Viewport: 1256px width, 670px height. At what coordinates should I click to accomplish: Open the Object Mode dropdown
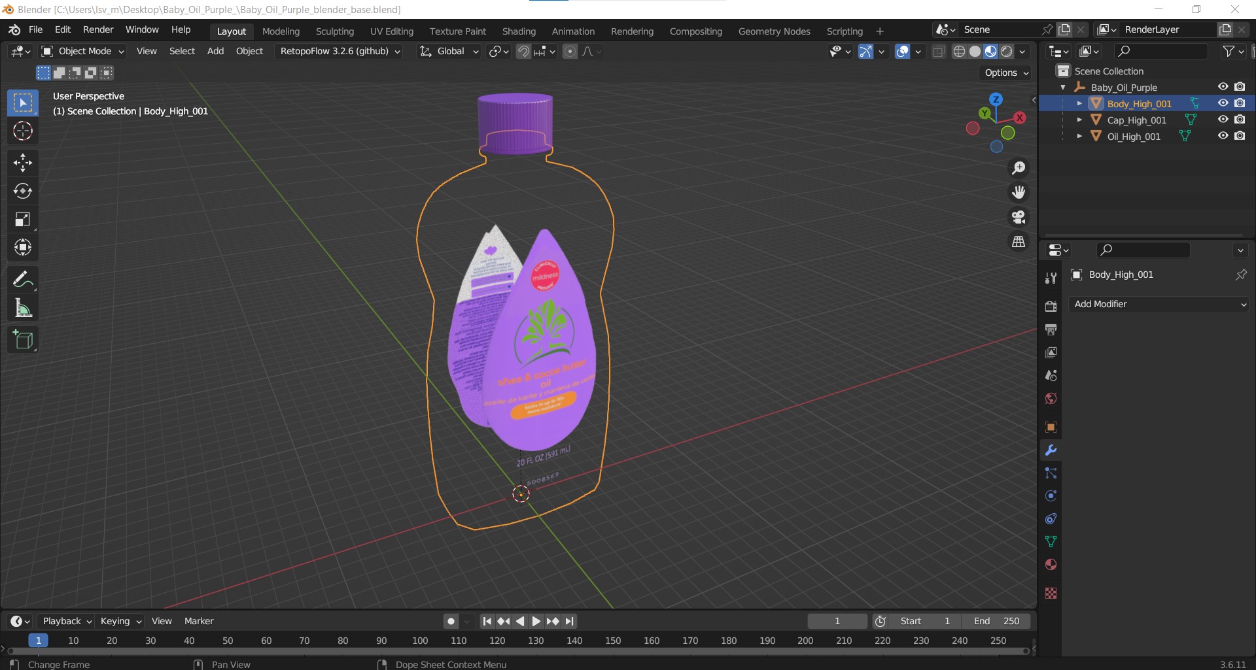click(82, 51)
